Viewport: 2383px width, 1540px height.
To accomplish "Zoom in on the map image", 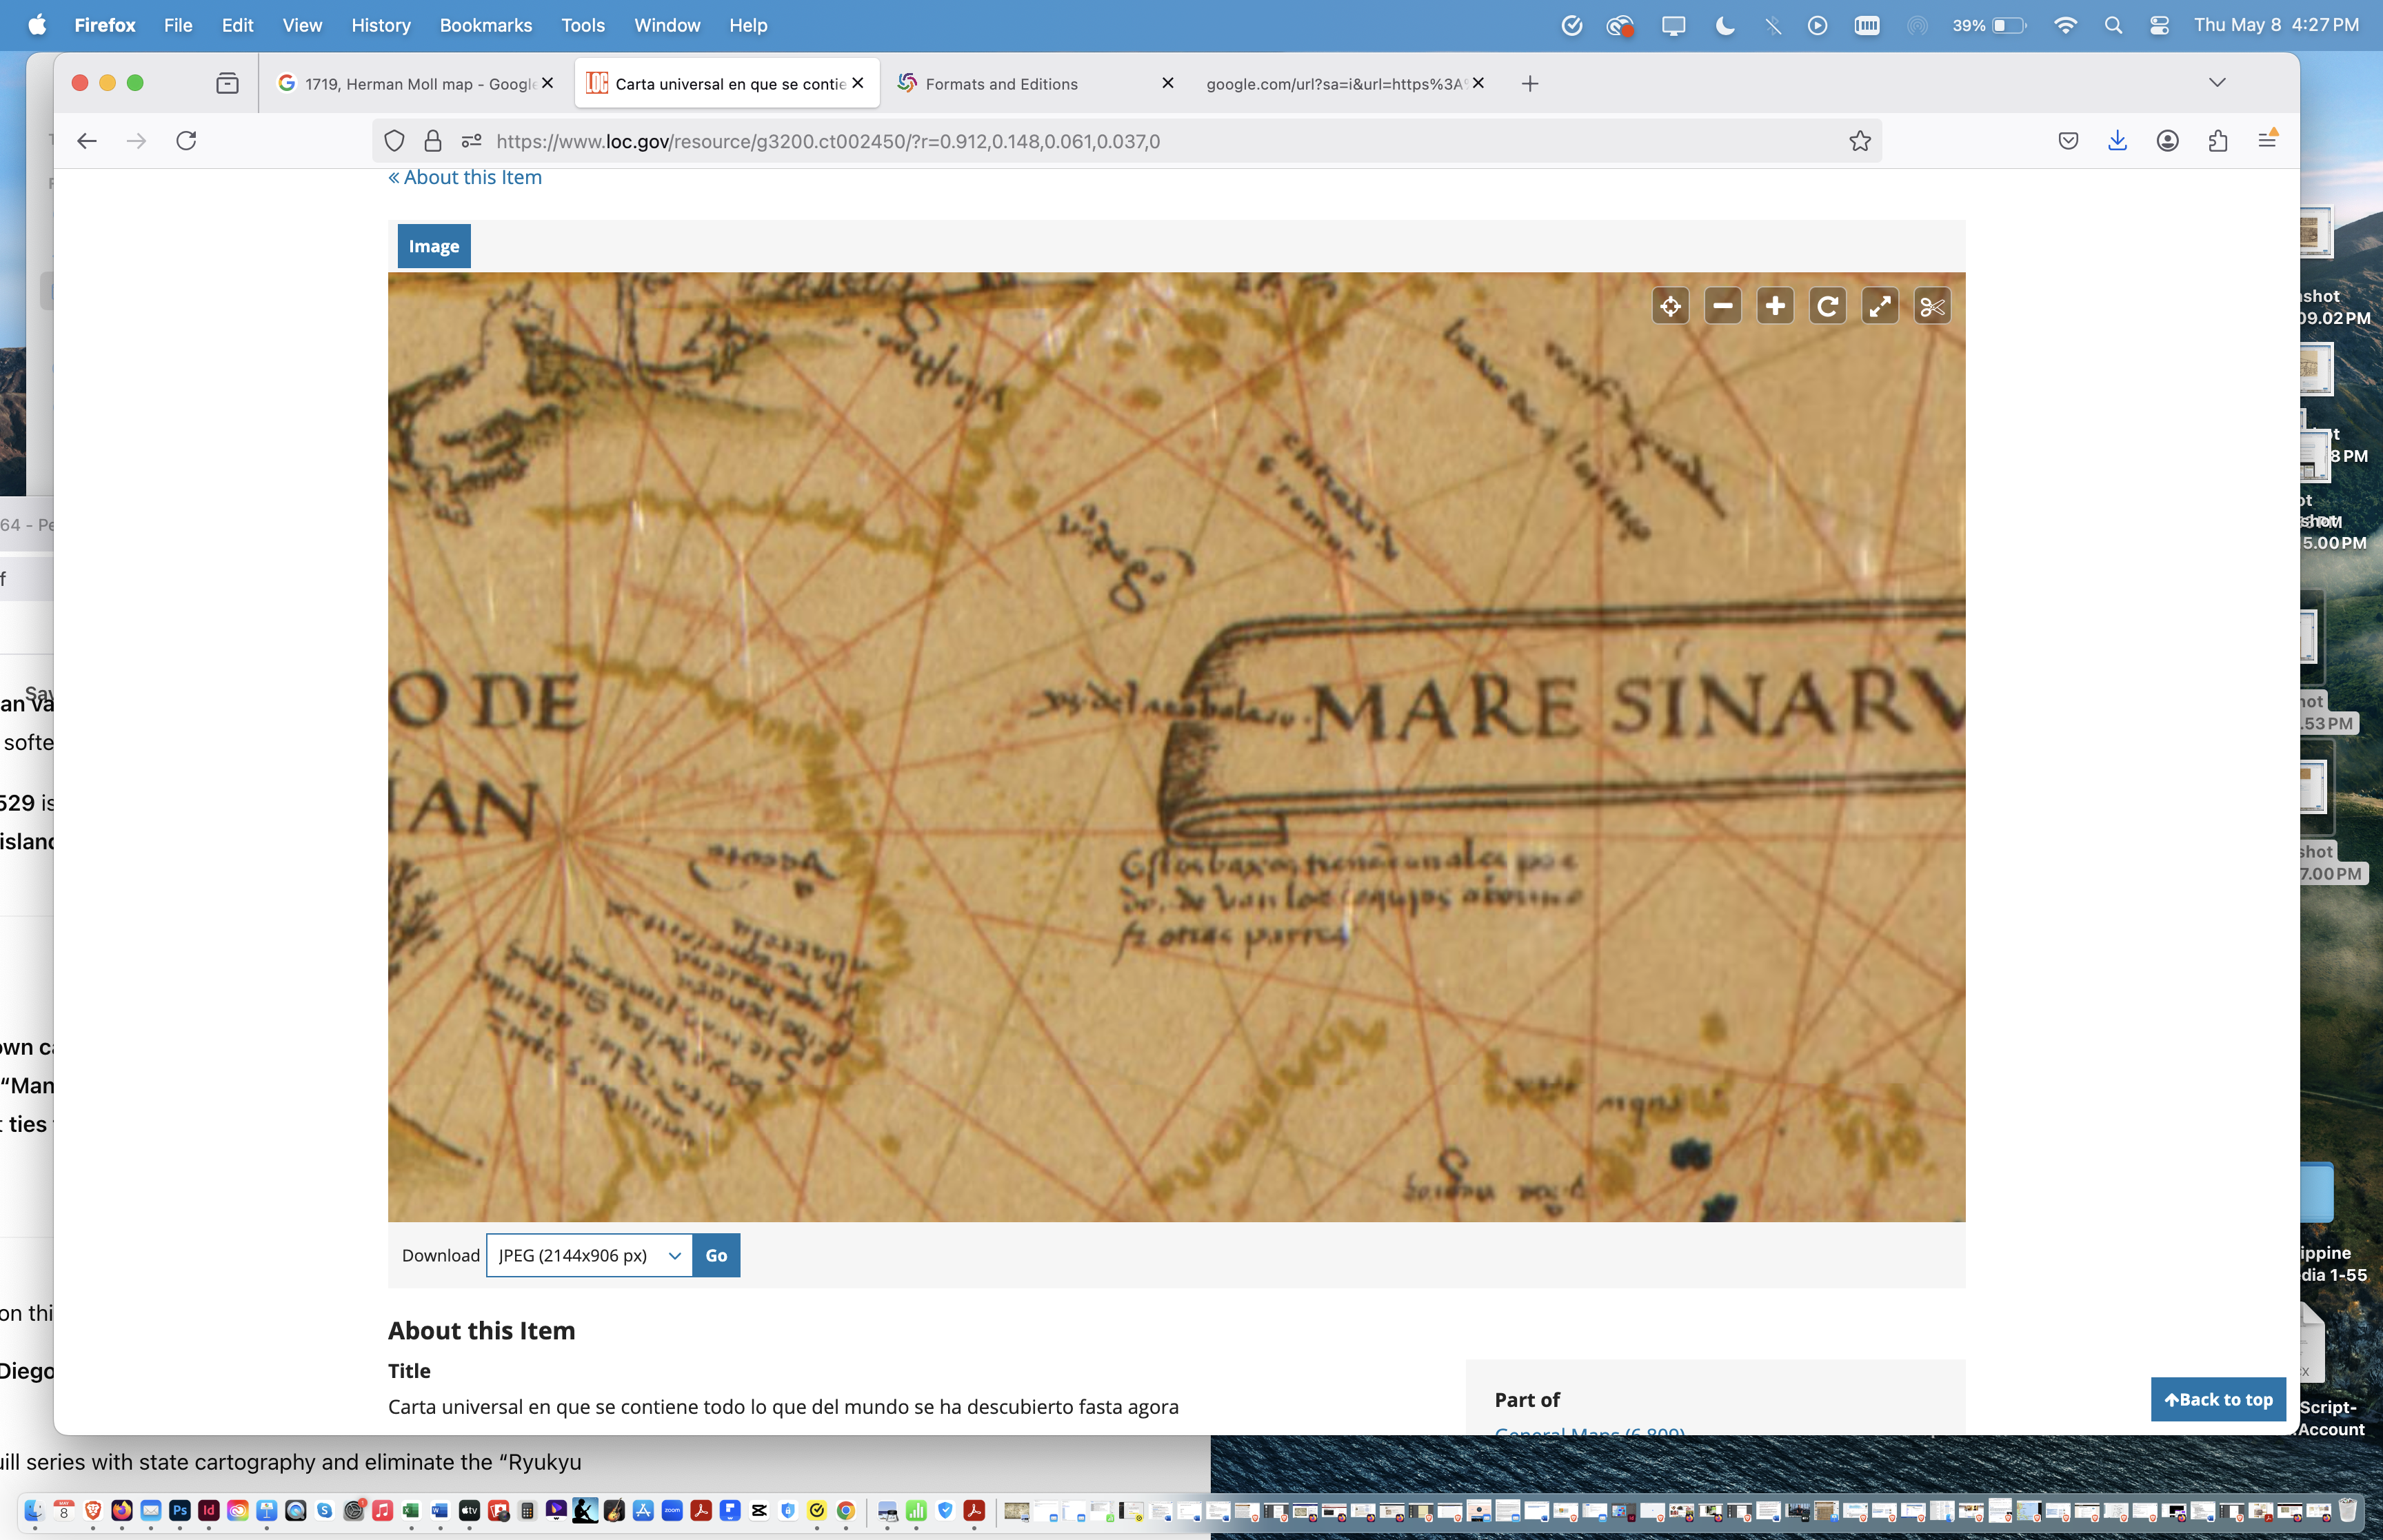I will (1775, 306).
